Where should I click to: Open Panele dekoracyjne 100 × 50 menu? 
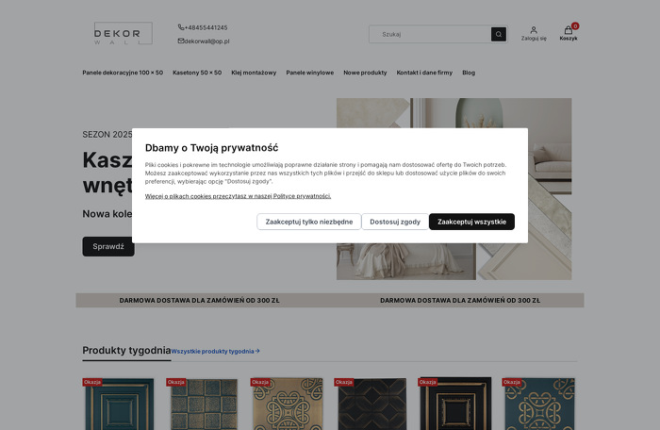[x=123, y=73]
